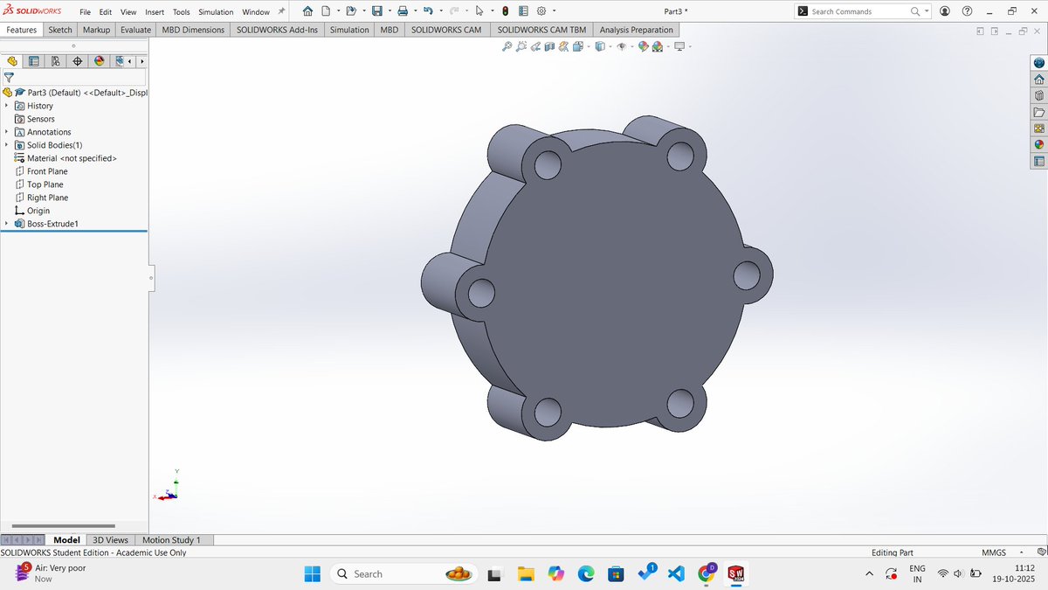
Task: Select Material <not specified> tree item
Action: pos(65,158)
